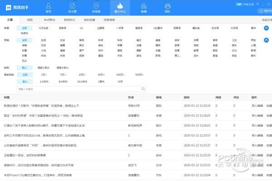The image size is (272, 181).
Task: Collapse the filter panel with 收起分类
Action: click(267, 20)
